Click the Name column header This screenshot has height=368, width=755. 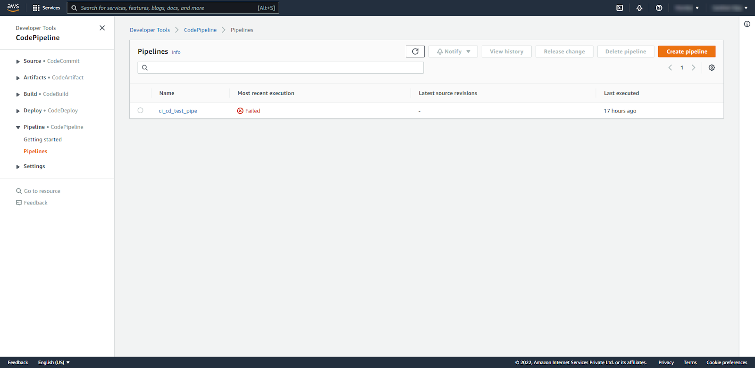[167, 93]
